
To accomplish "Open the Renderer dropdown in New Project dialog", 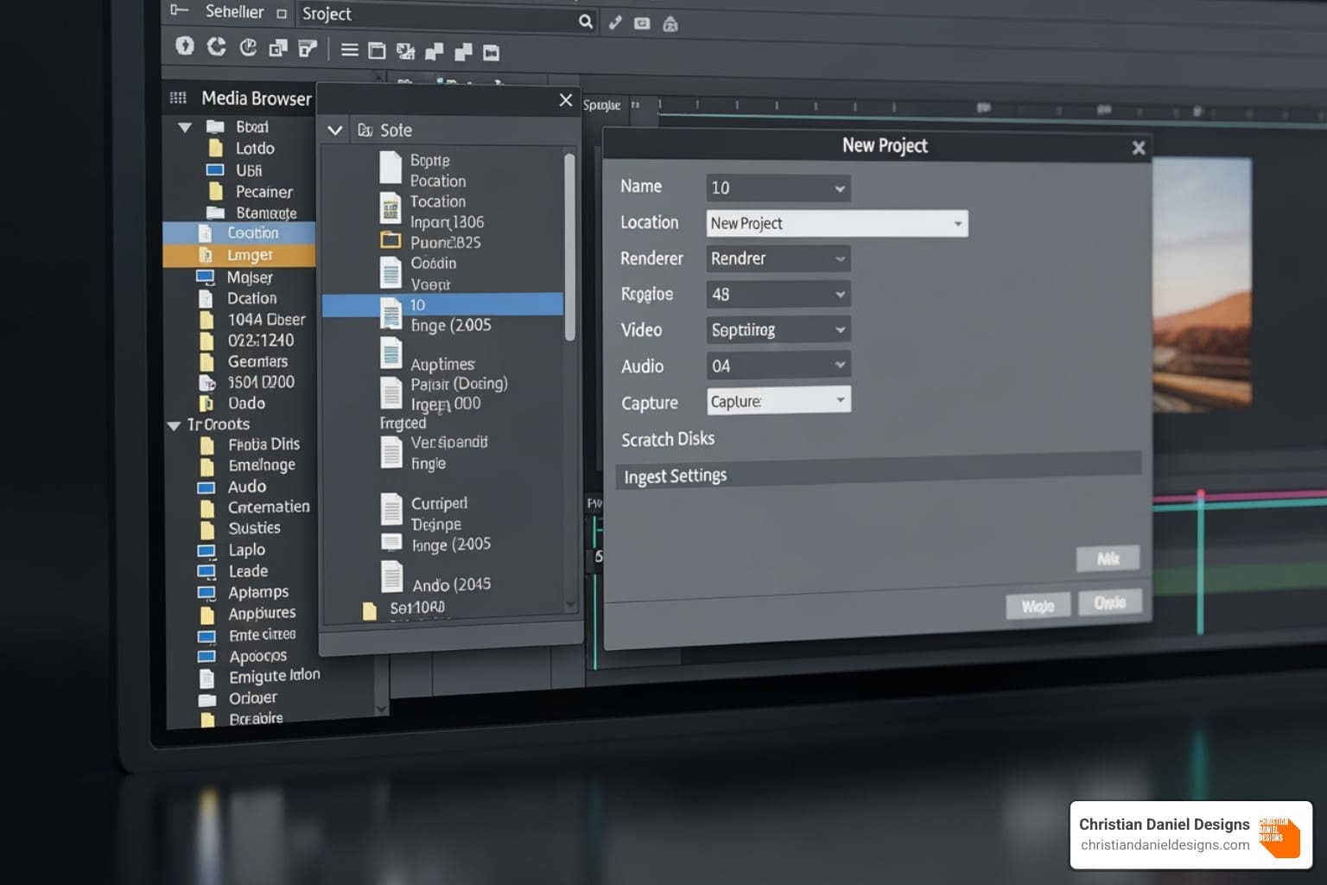I will point(778,258).
